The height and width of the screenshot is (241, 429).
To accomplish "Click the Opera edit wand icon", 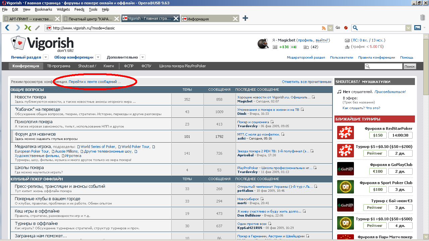I will click(x=38, y=28).
